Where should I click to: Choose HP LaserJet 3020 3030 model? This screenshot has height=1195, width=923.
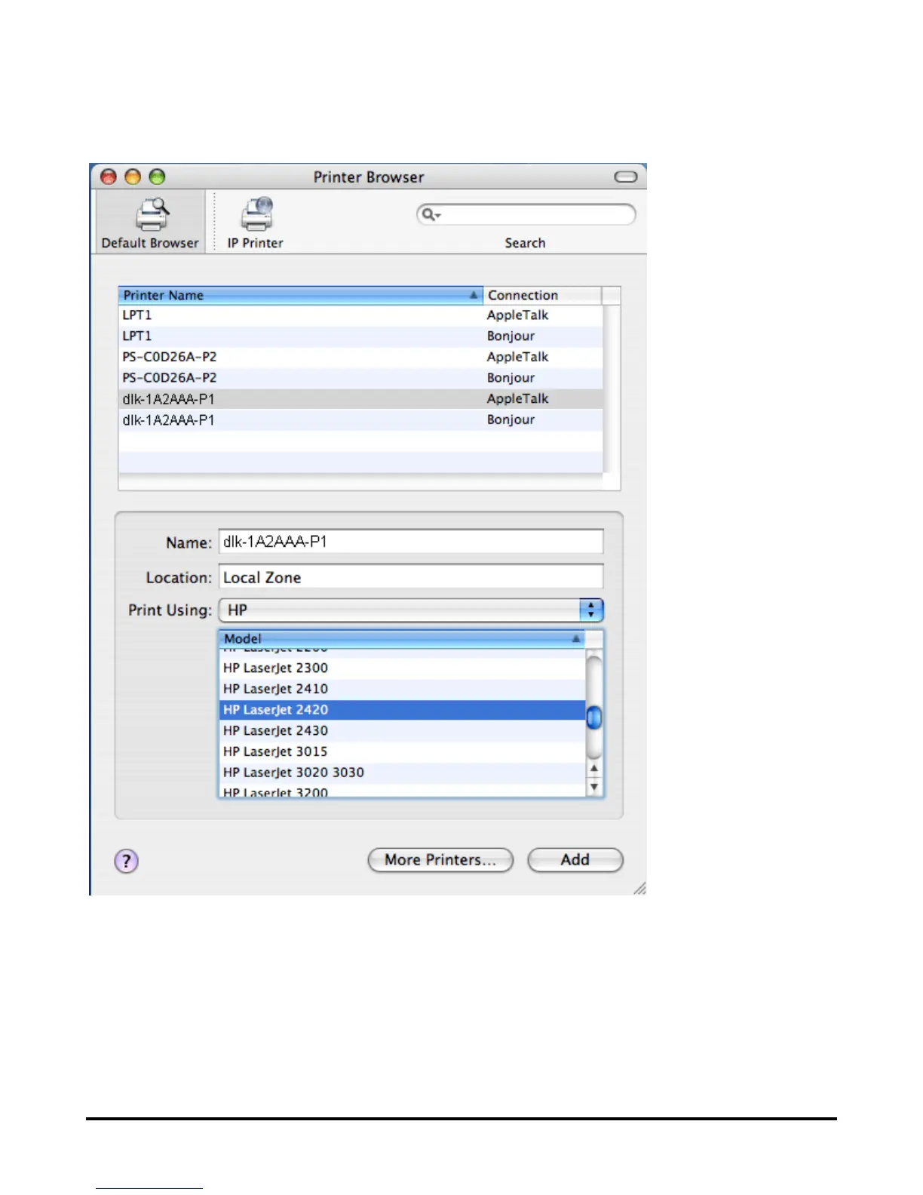(x=402, y=773)
